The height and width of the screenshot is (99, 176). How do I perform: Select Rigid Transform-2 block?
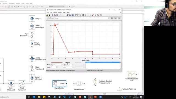32,68
